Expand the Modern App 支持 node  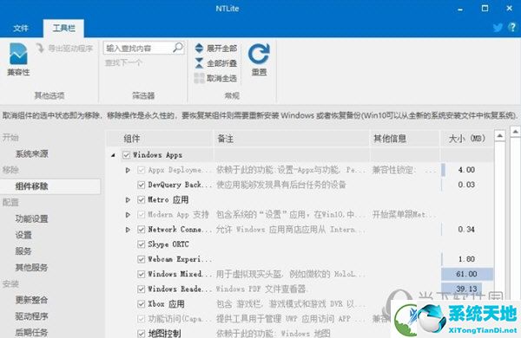point(128,215)
